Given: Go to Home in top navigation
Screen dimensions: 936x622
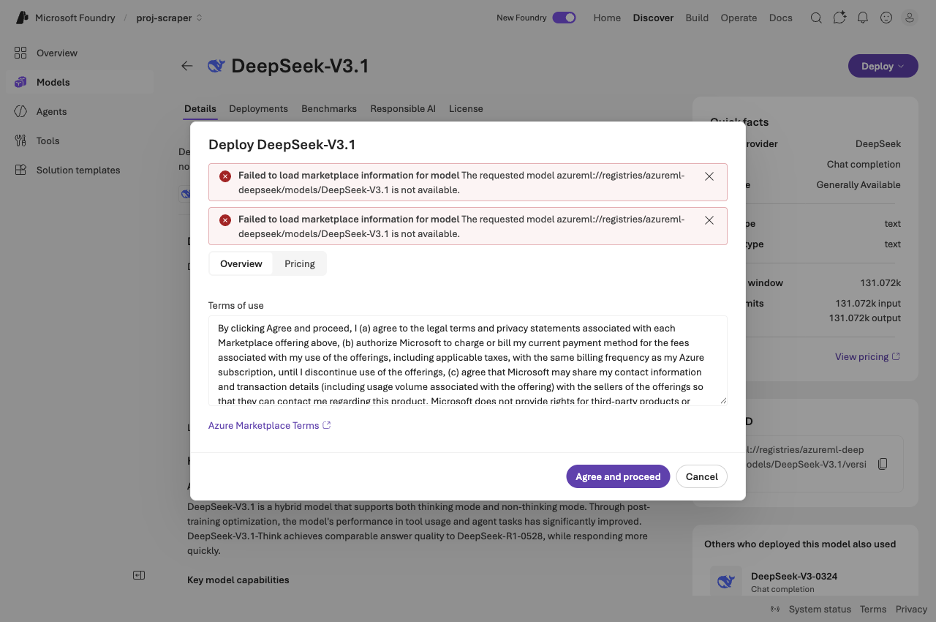Looking at the screenshot, I should point(607,18).
